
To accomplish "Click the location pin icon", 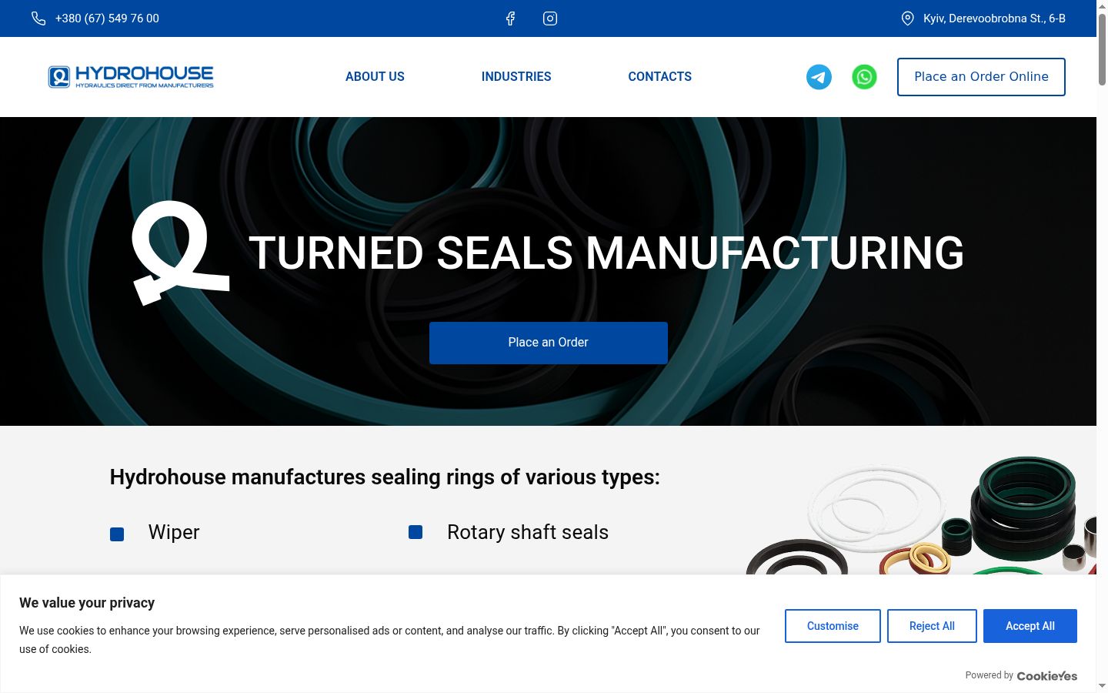I will [x=908, y=18].
